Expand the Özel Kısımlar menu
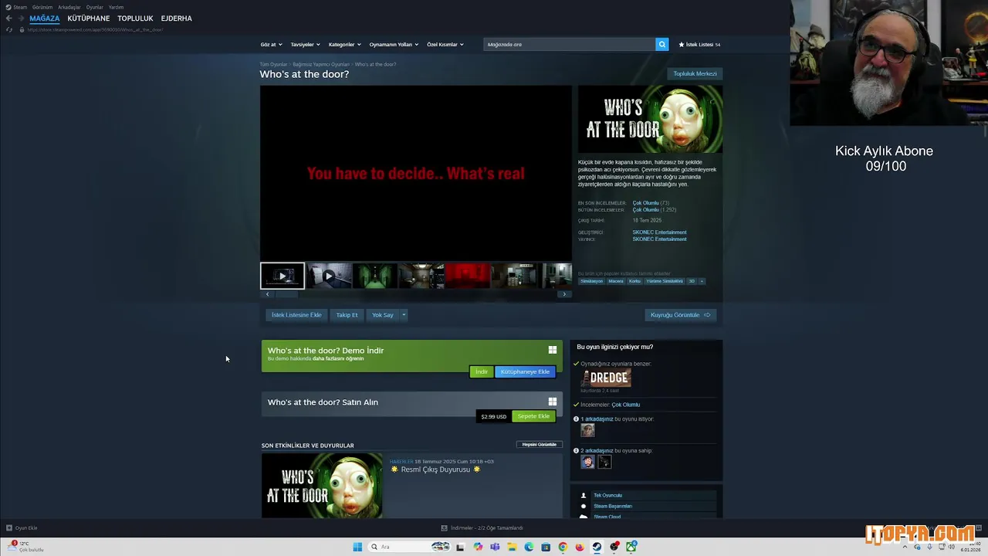Viewport: 988px width, 556px height. coord(445,45)
